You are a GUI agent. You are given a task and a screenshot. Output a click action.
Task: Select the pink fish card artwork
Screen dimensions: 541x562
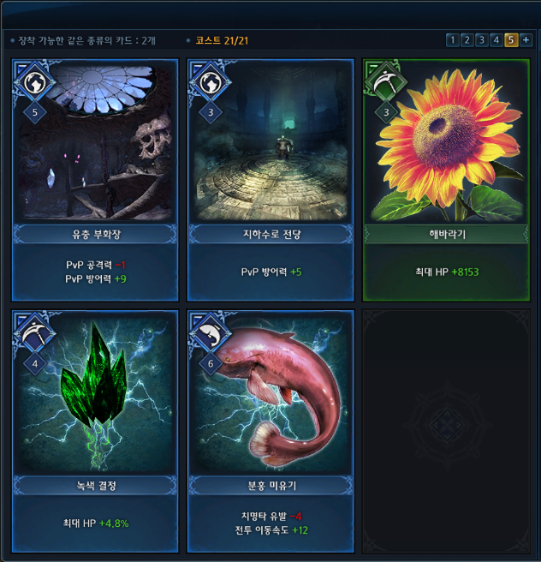(x=271, y=394)
